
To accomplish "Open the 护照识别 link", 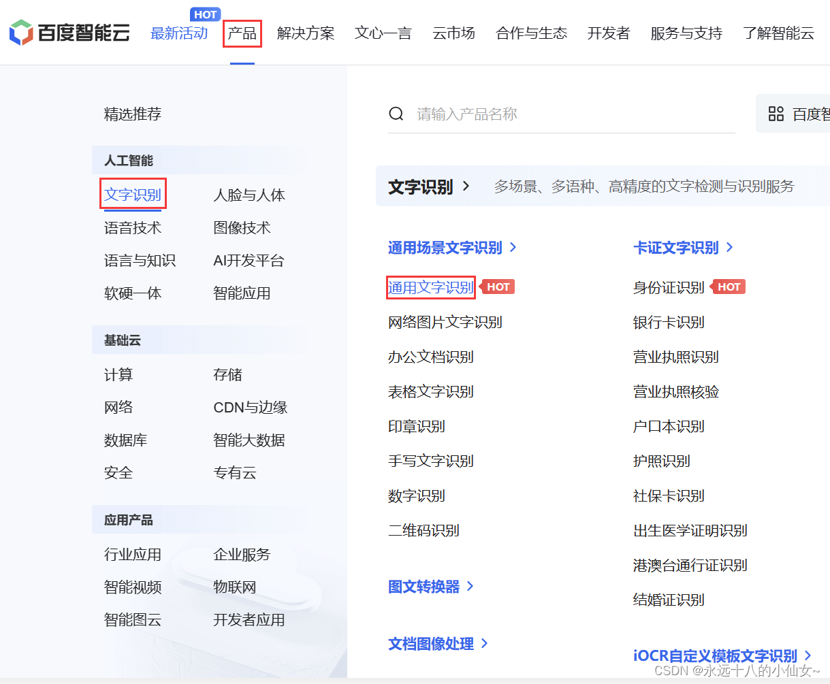I will (662, 461).
